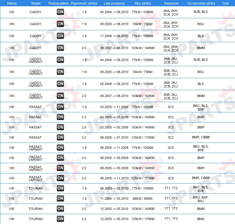Click the '3C2' cell in the PASSAT 1.9 row

[171, 107]
